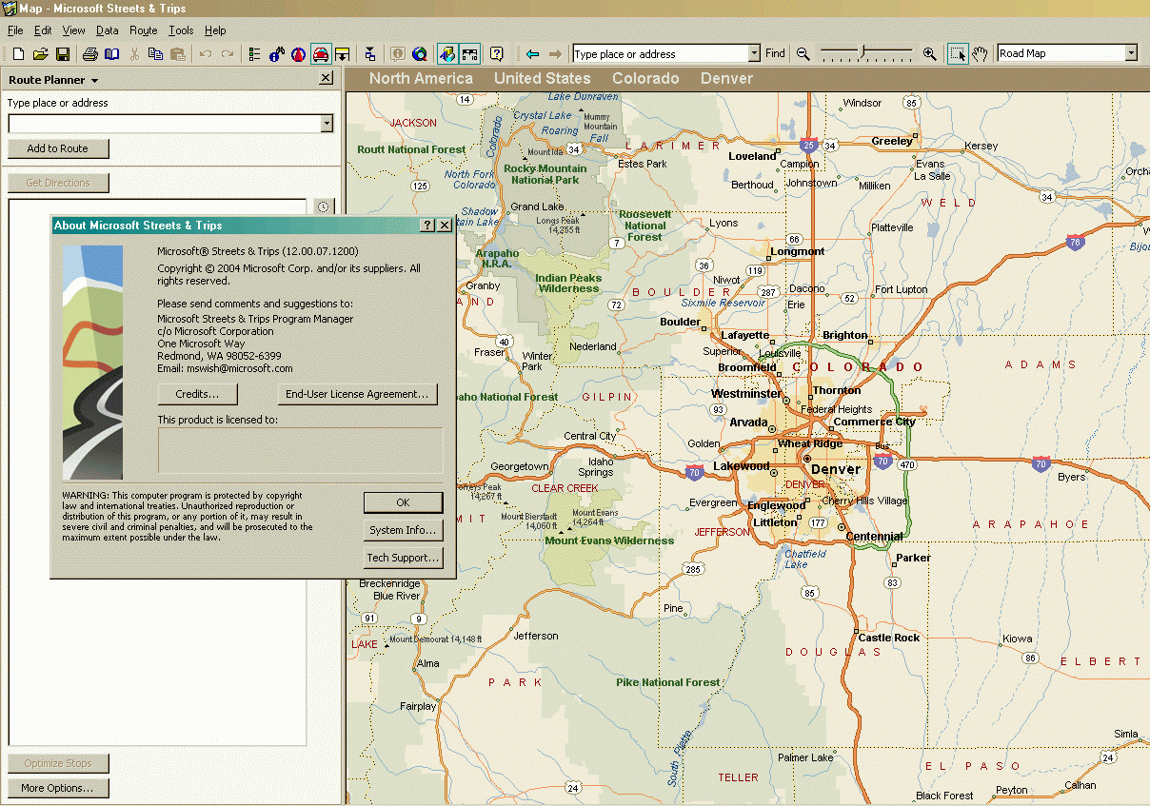Click the toolbar Type place or address field

660,53
